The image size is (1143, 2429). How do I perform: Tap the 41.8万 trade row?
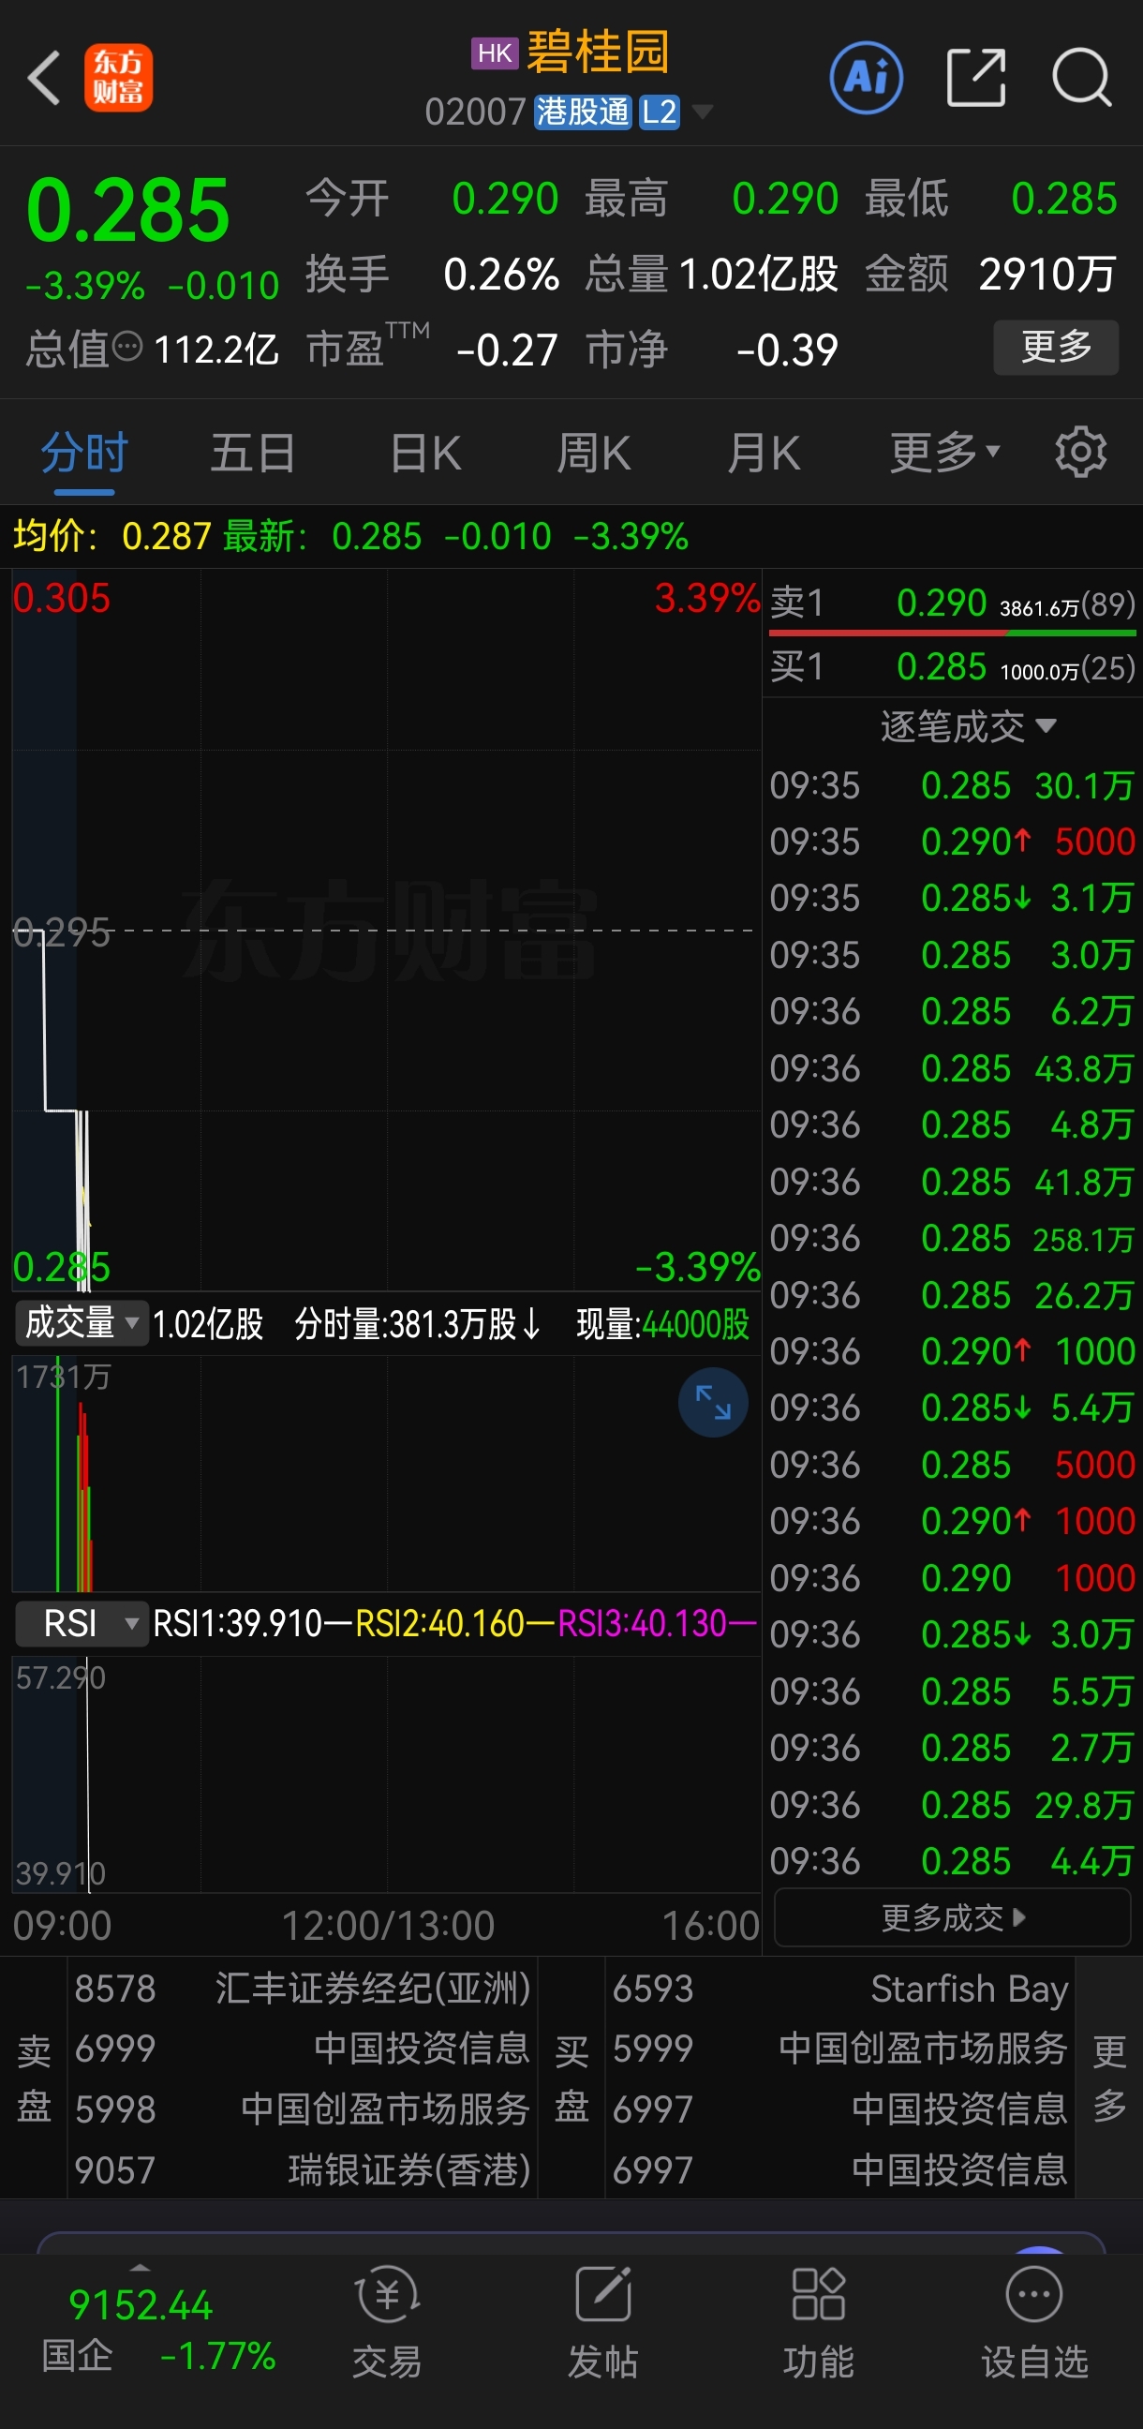[x=952, y=1182]
